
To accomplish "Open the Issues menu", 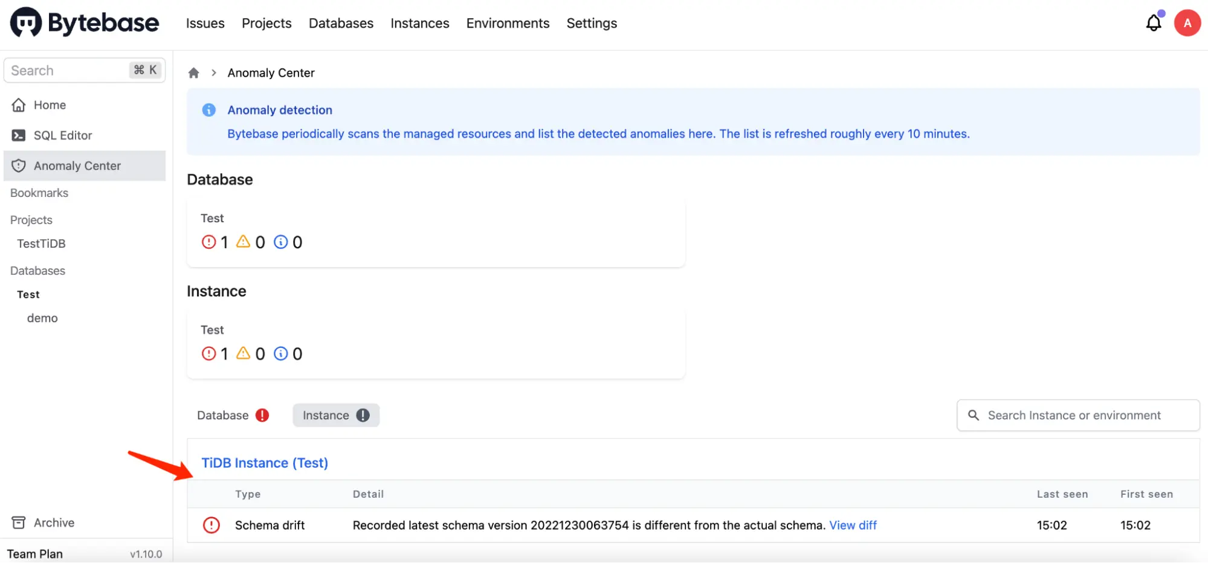I will 205,24.
